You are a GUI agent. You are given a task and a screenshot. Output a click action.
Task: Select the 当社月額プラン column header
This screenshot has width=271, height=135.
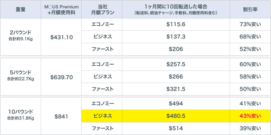(102, 9)
